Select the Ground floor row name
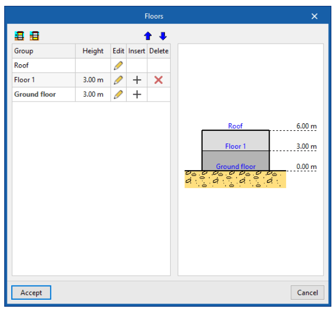This screenshot has height=312, width=334. coord(35,94)
